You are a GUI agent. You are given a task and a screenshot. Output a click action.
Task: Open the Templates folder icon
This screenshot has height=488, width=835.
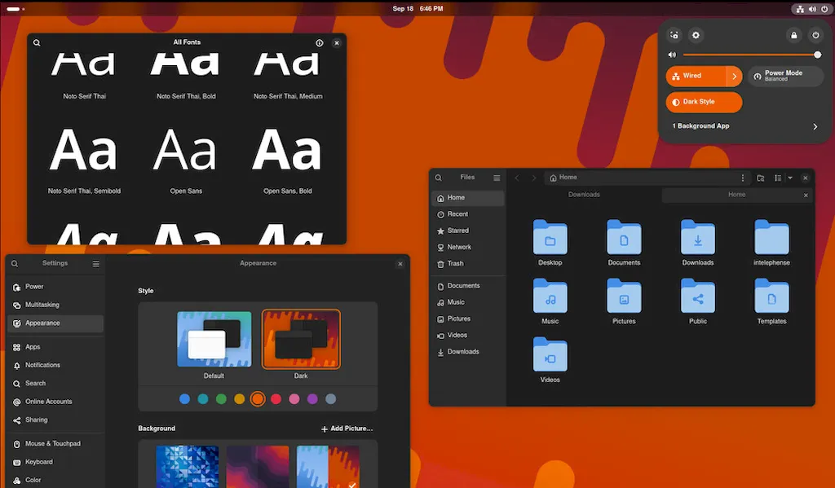[x=771, y=296]
